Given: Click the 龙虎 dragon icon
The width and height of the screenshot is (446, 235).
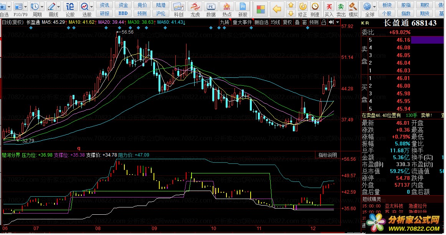Looking at the screenshot, I should [x=195, y=7].
